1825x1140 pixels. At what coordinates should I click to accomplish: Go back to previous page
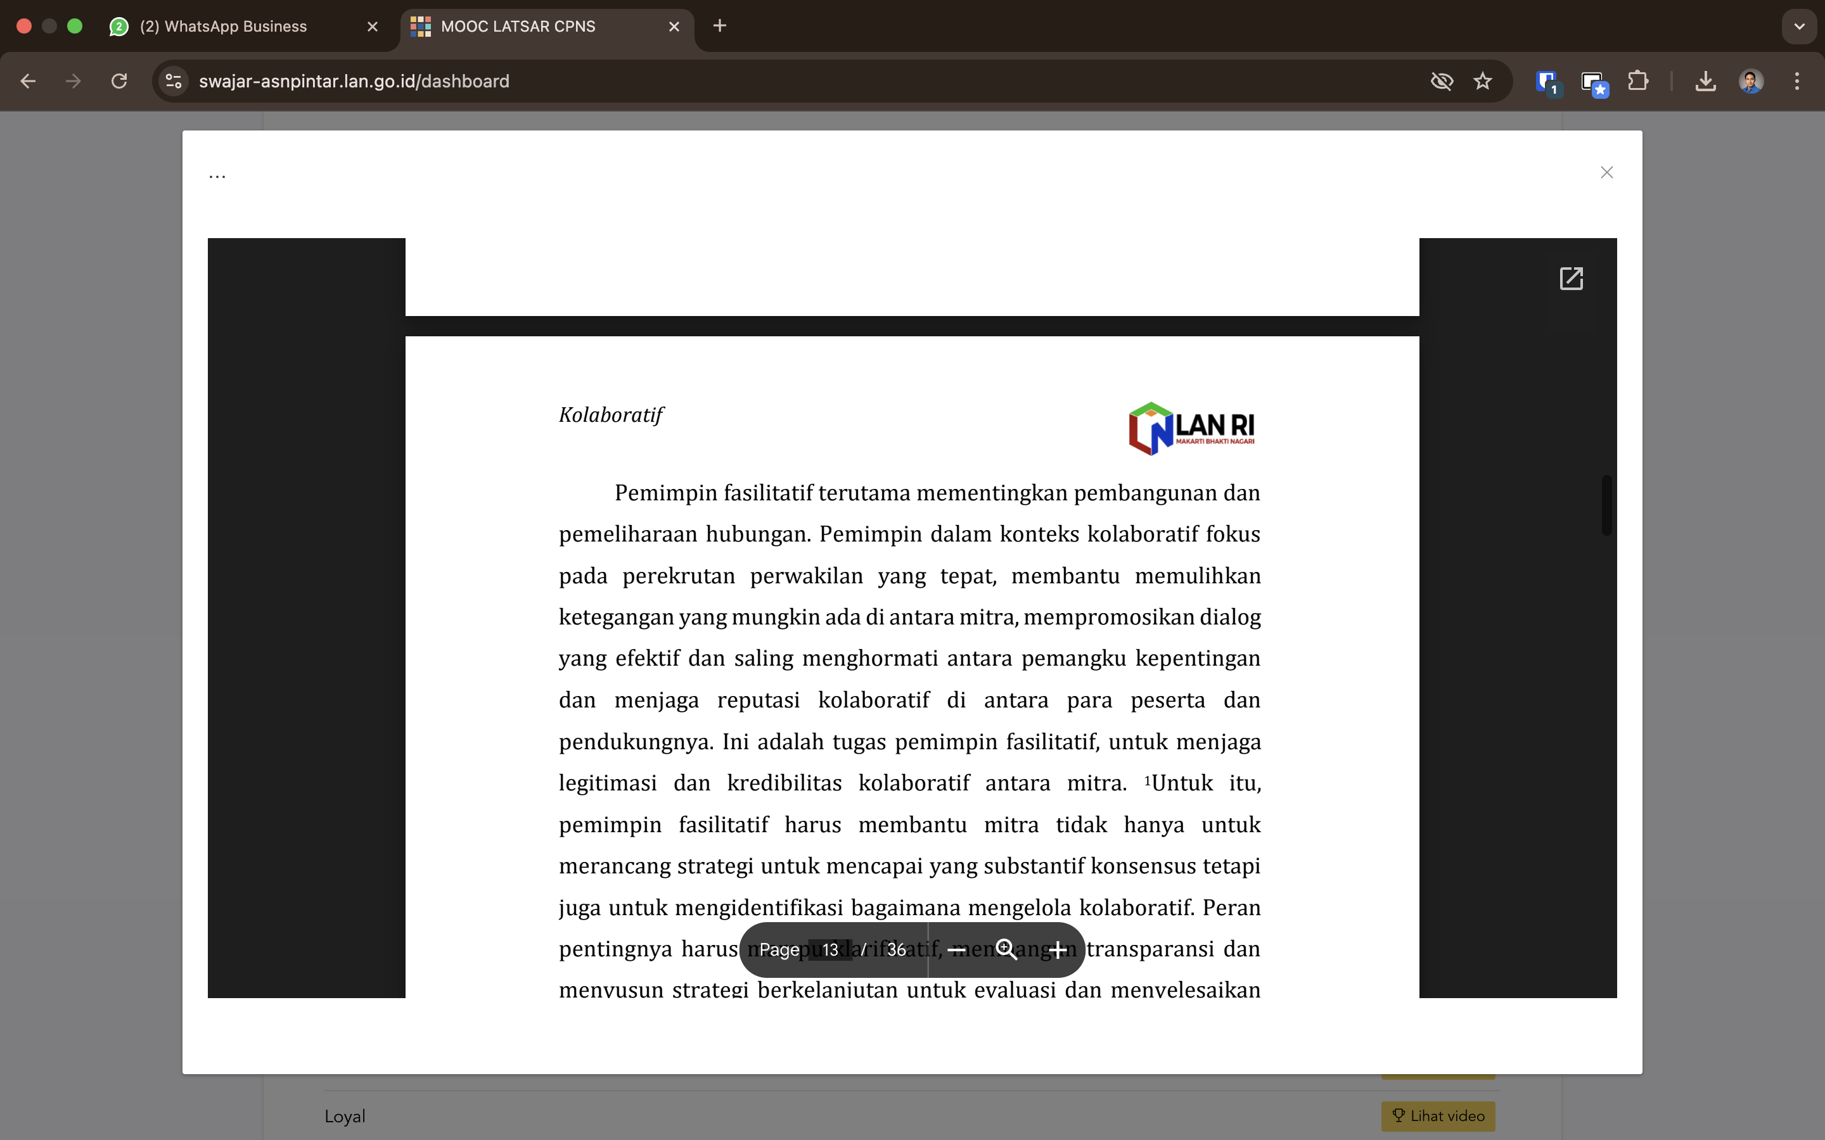pyautogui.click(x=28, y=82)
